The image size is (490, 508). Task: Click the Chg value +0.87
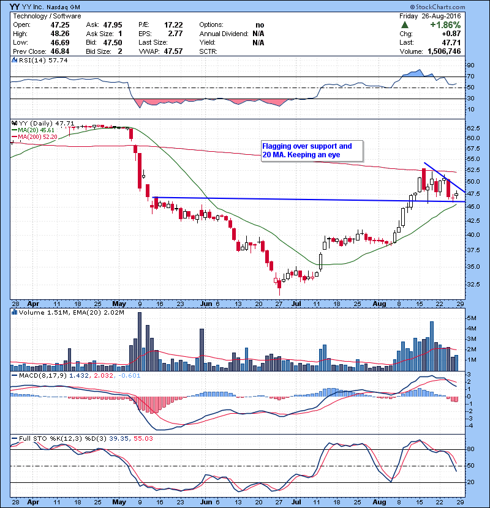pyautogui.click(x=451, y=34)
